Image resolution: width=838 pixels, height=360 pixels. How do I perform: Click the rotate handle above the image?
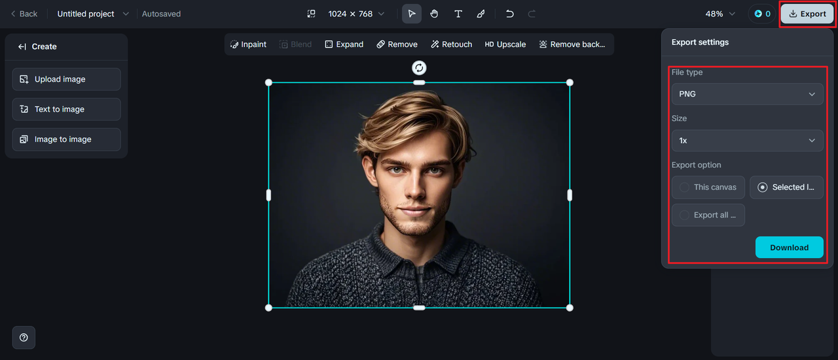tap(419, 67)
